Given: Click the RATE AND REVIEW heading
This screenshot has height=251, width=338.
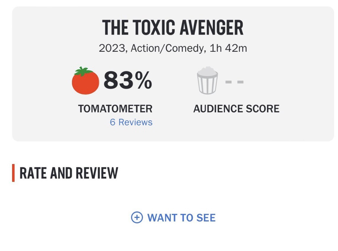Looking at the screenshot, I should coord(69,173).
